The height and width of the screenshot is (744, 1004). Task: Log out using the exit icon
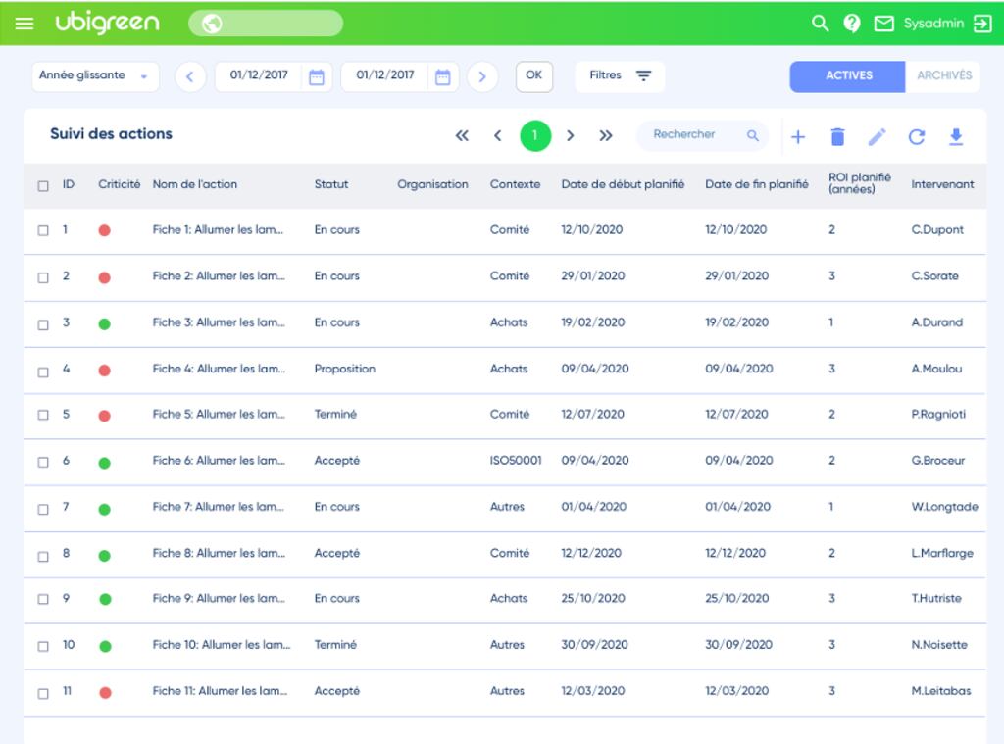[x=982, y=24]
